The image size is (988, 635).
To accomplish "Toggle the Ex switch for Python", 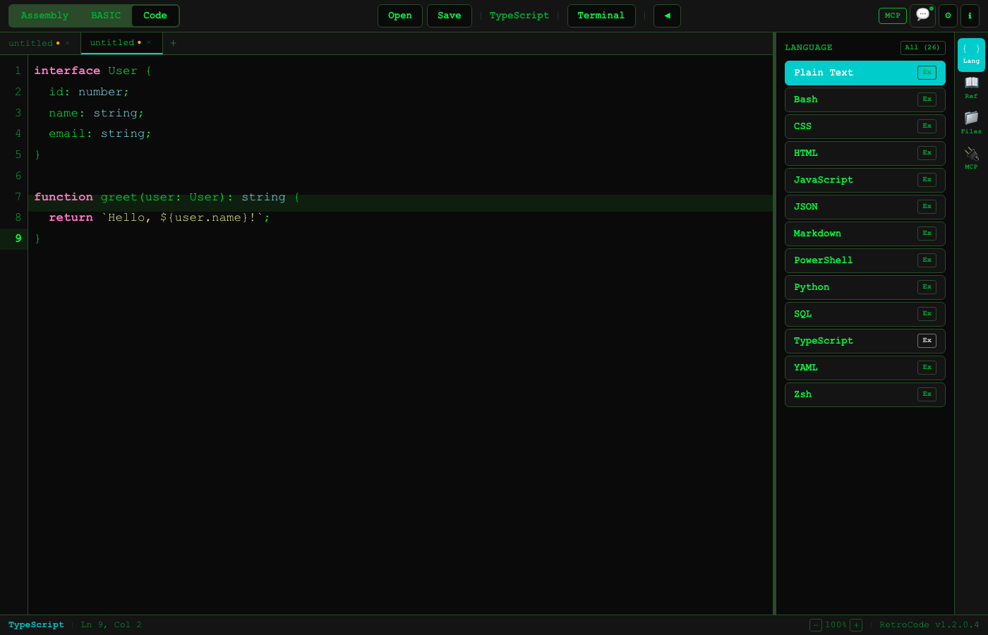I will (x=927, y=287).
